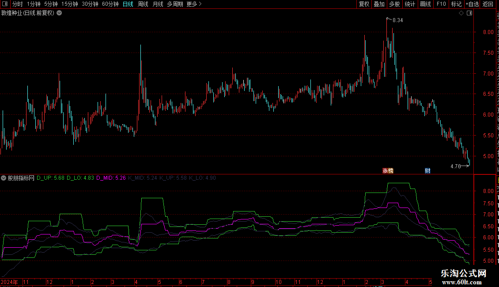Click the 股朋指标网 indicator name

coord(21,178)
